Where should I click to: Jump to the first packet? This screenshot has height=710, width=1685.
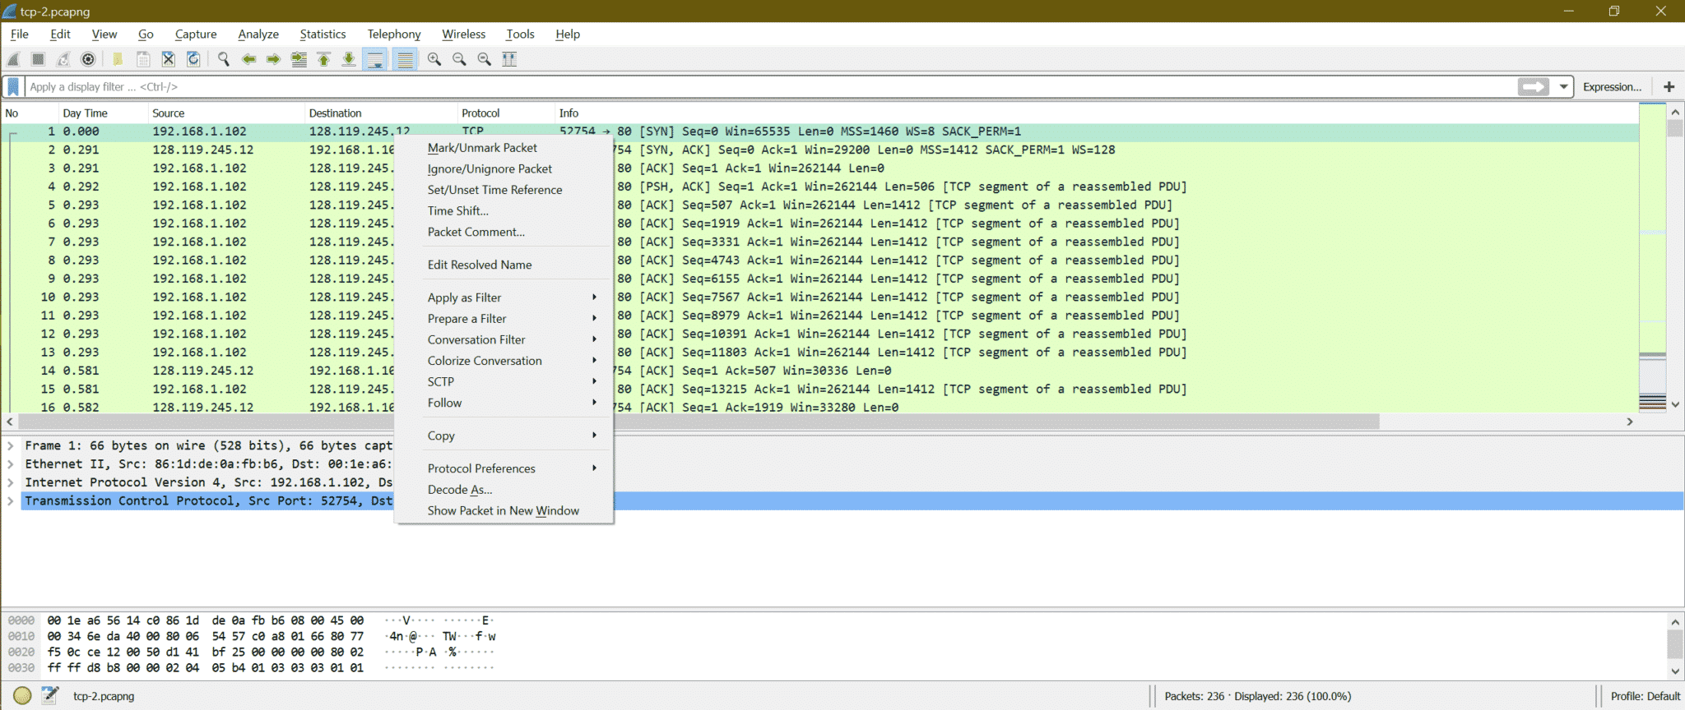(x=324, y=59)
